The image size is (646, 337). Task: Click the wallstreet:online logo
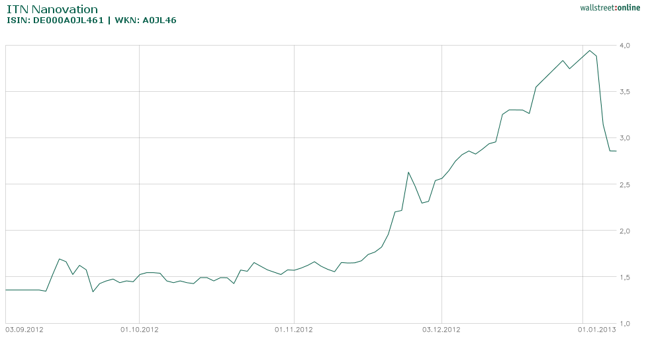click(x=605, y=7)
